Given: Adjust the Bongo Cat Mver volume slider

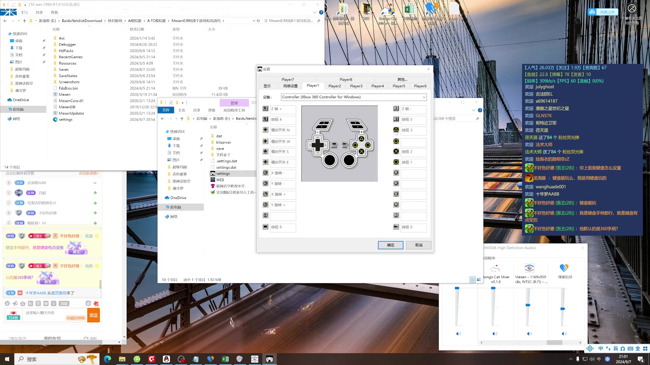Looking at the screenshot, I should tap(493, 288).
